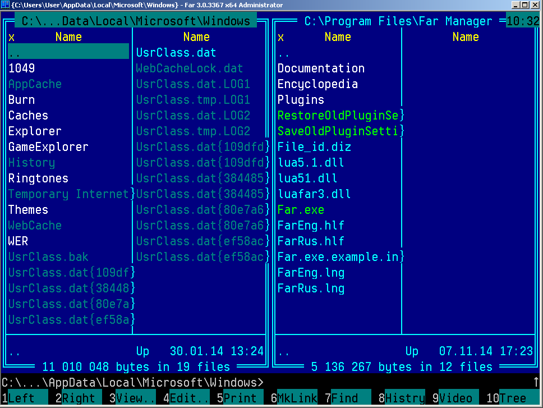Select the FarEng.lng file
This screenshot has width=543, height=408.
tap(311, 273)
